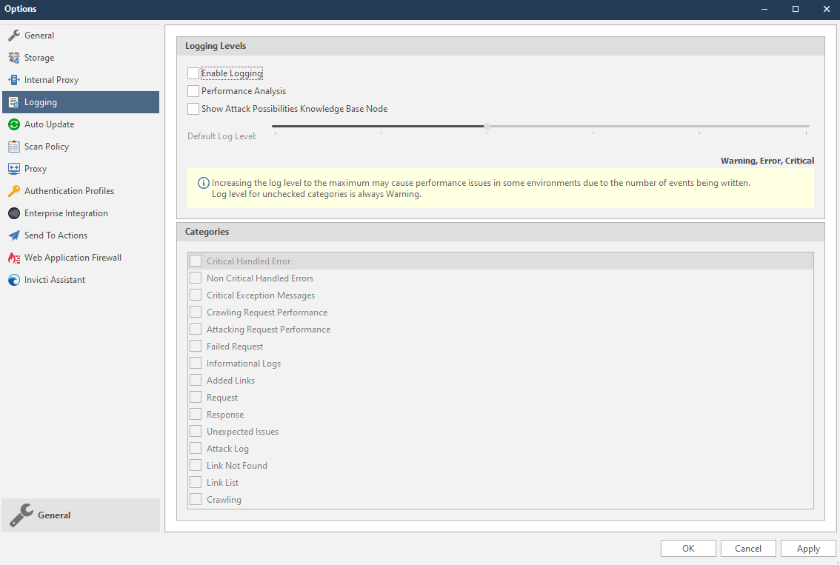Click the wrench icon next to General

[20, 512]
